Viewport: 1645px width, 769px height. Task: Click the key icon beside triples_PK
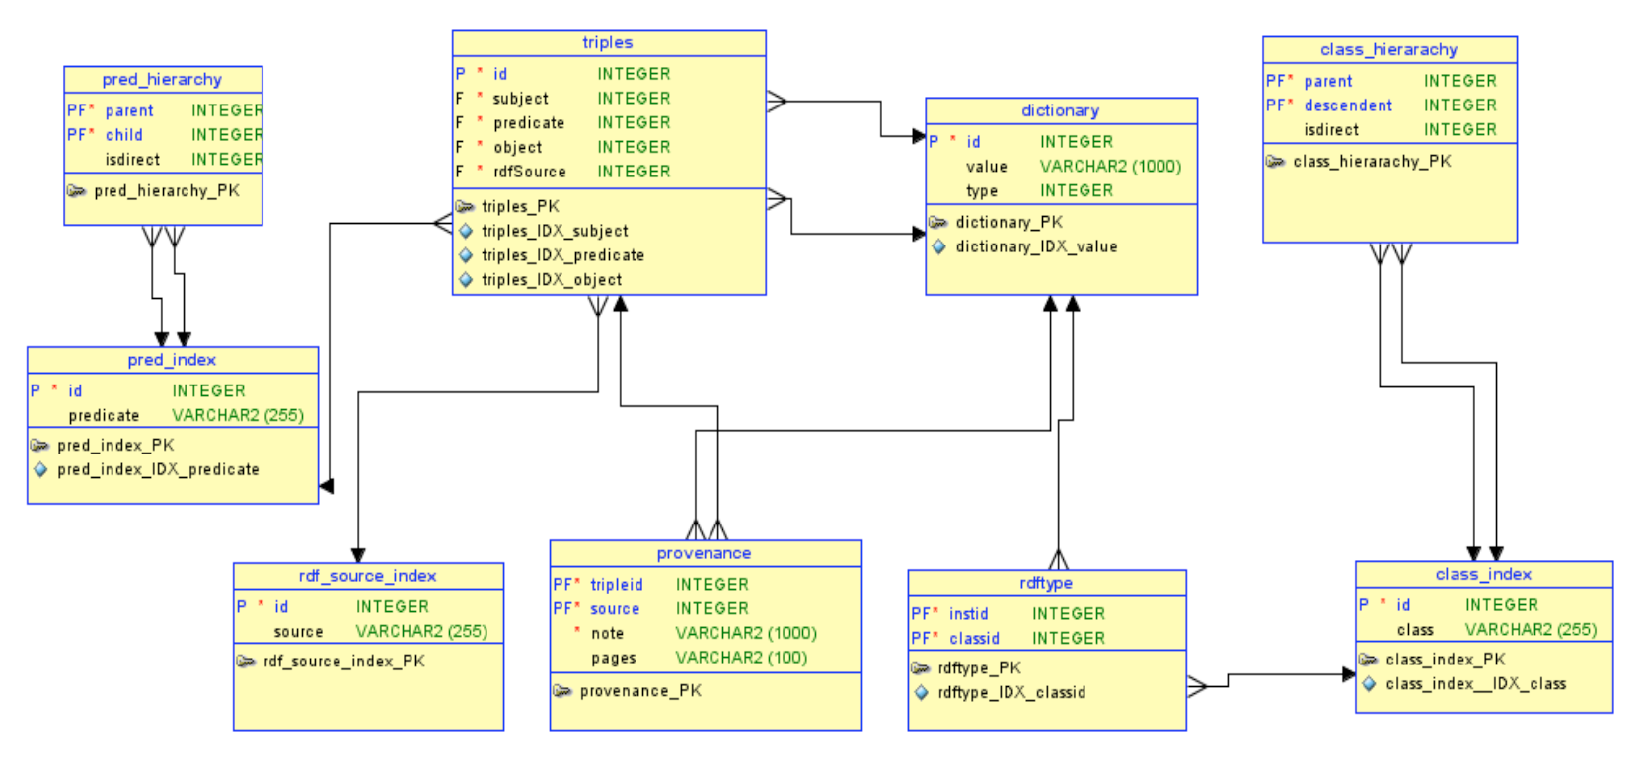pos(465,207)
